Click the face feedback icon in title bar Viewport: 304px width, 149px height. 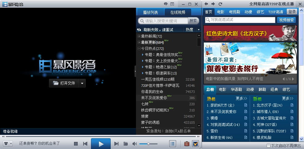click(x=166, y=4)
